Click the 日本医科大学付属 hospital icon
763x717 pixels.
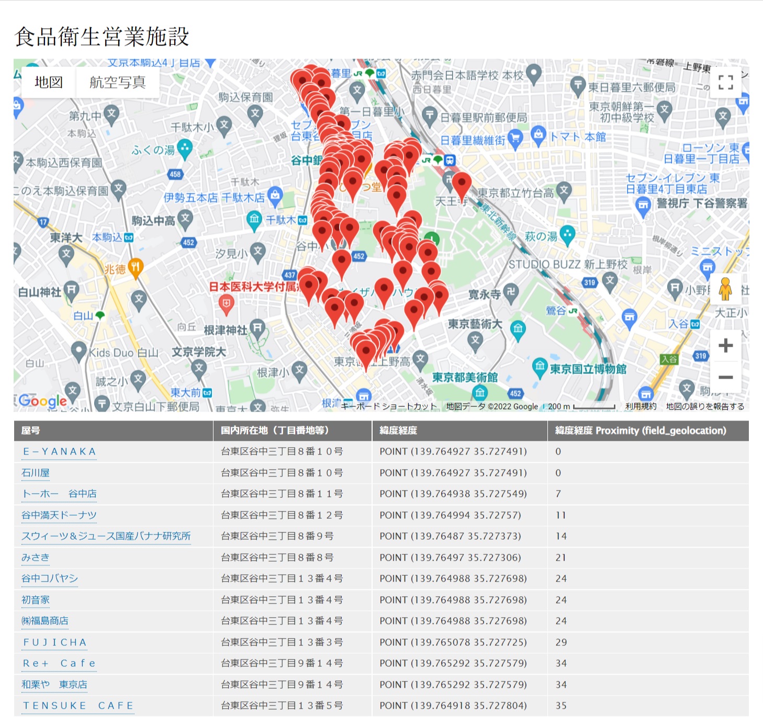(226, 305)
